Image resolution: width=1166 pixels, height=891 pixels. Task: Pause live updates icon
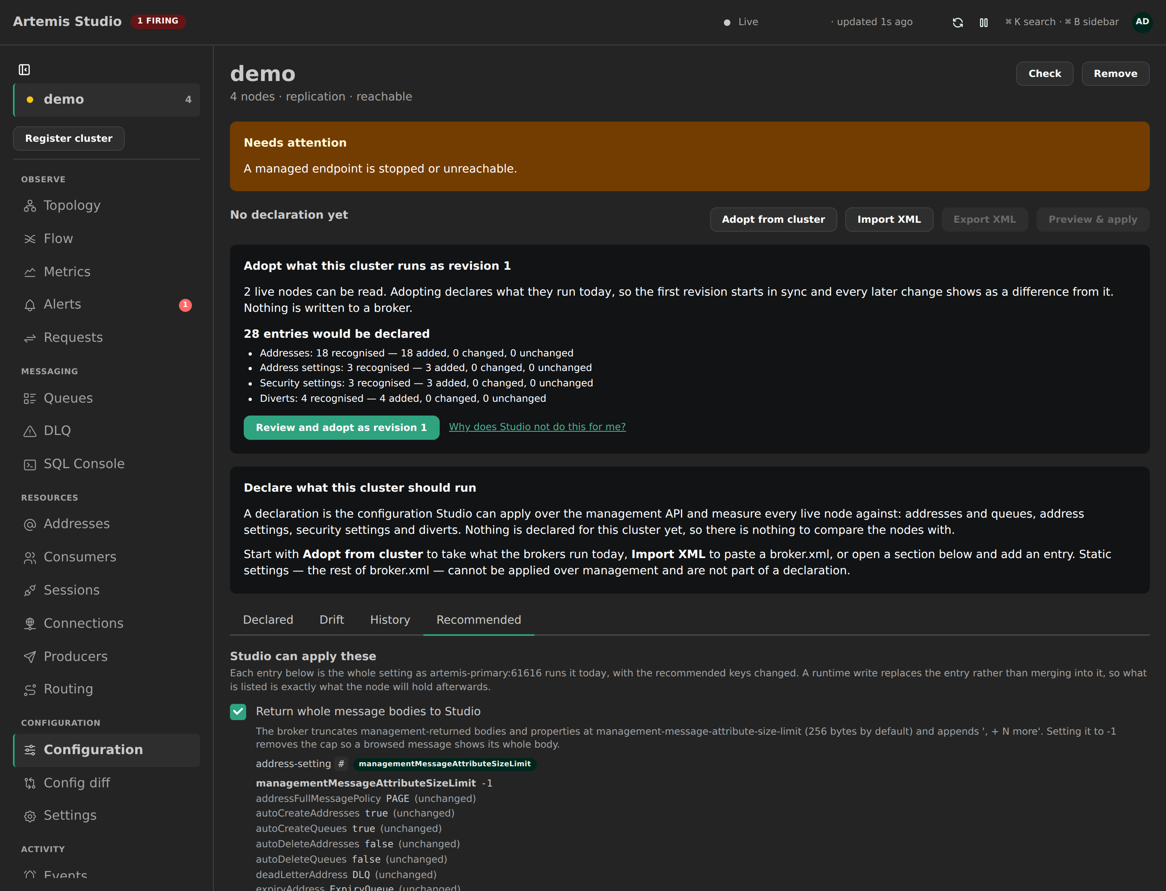983,22
